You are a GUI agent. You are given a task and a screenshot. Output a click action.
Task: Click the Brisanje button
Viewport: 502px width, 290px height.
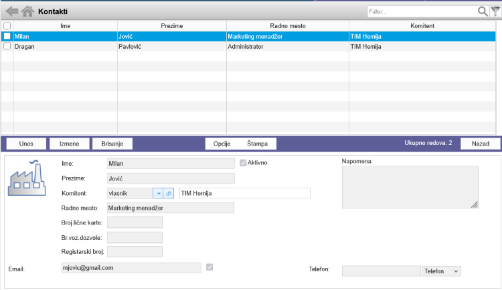112,144
